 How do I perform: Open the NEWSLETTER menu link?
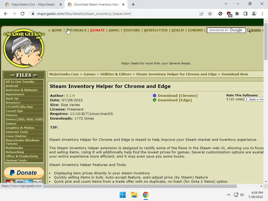(156, 30)
